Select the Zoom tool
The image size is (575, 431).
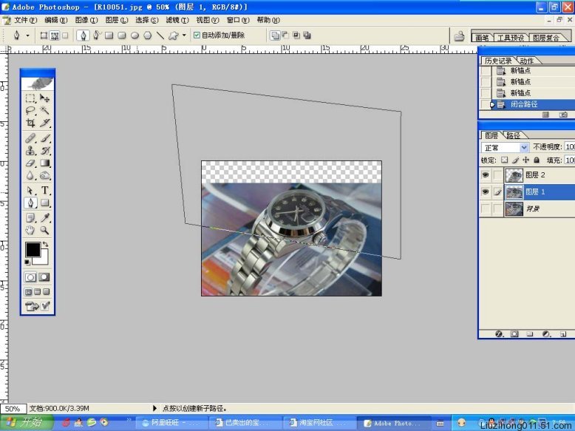tap(45, 231)
